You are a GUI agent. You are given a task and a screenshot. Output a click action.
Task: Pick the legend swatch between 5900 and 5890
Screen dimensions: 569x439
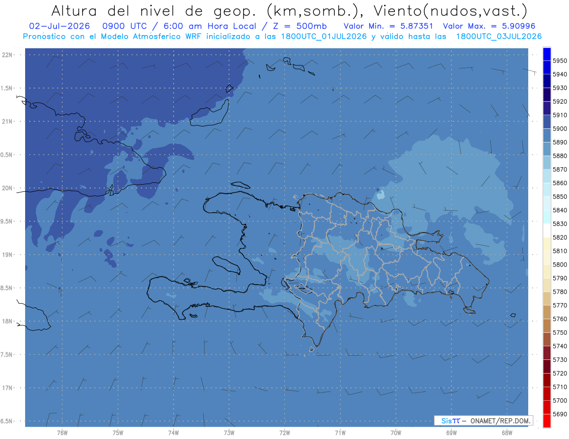tap(547, 135)
